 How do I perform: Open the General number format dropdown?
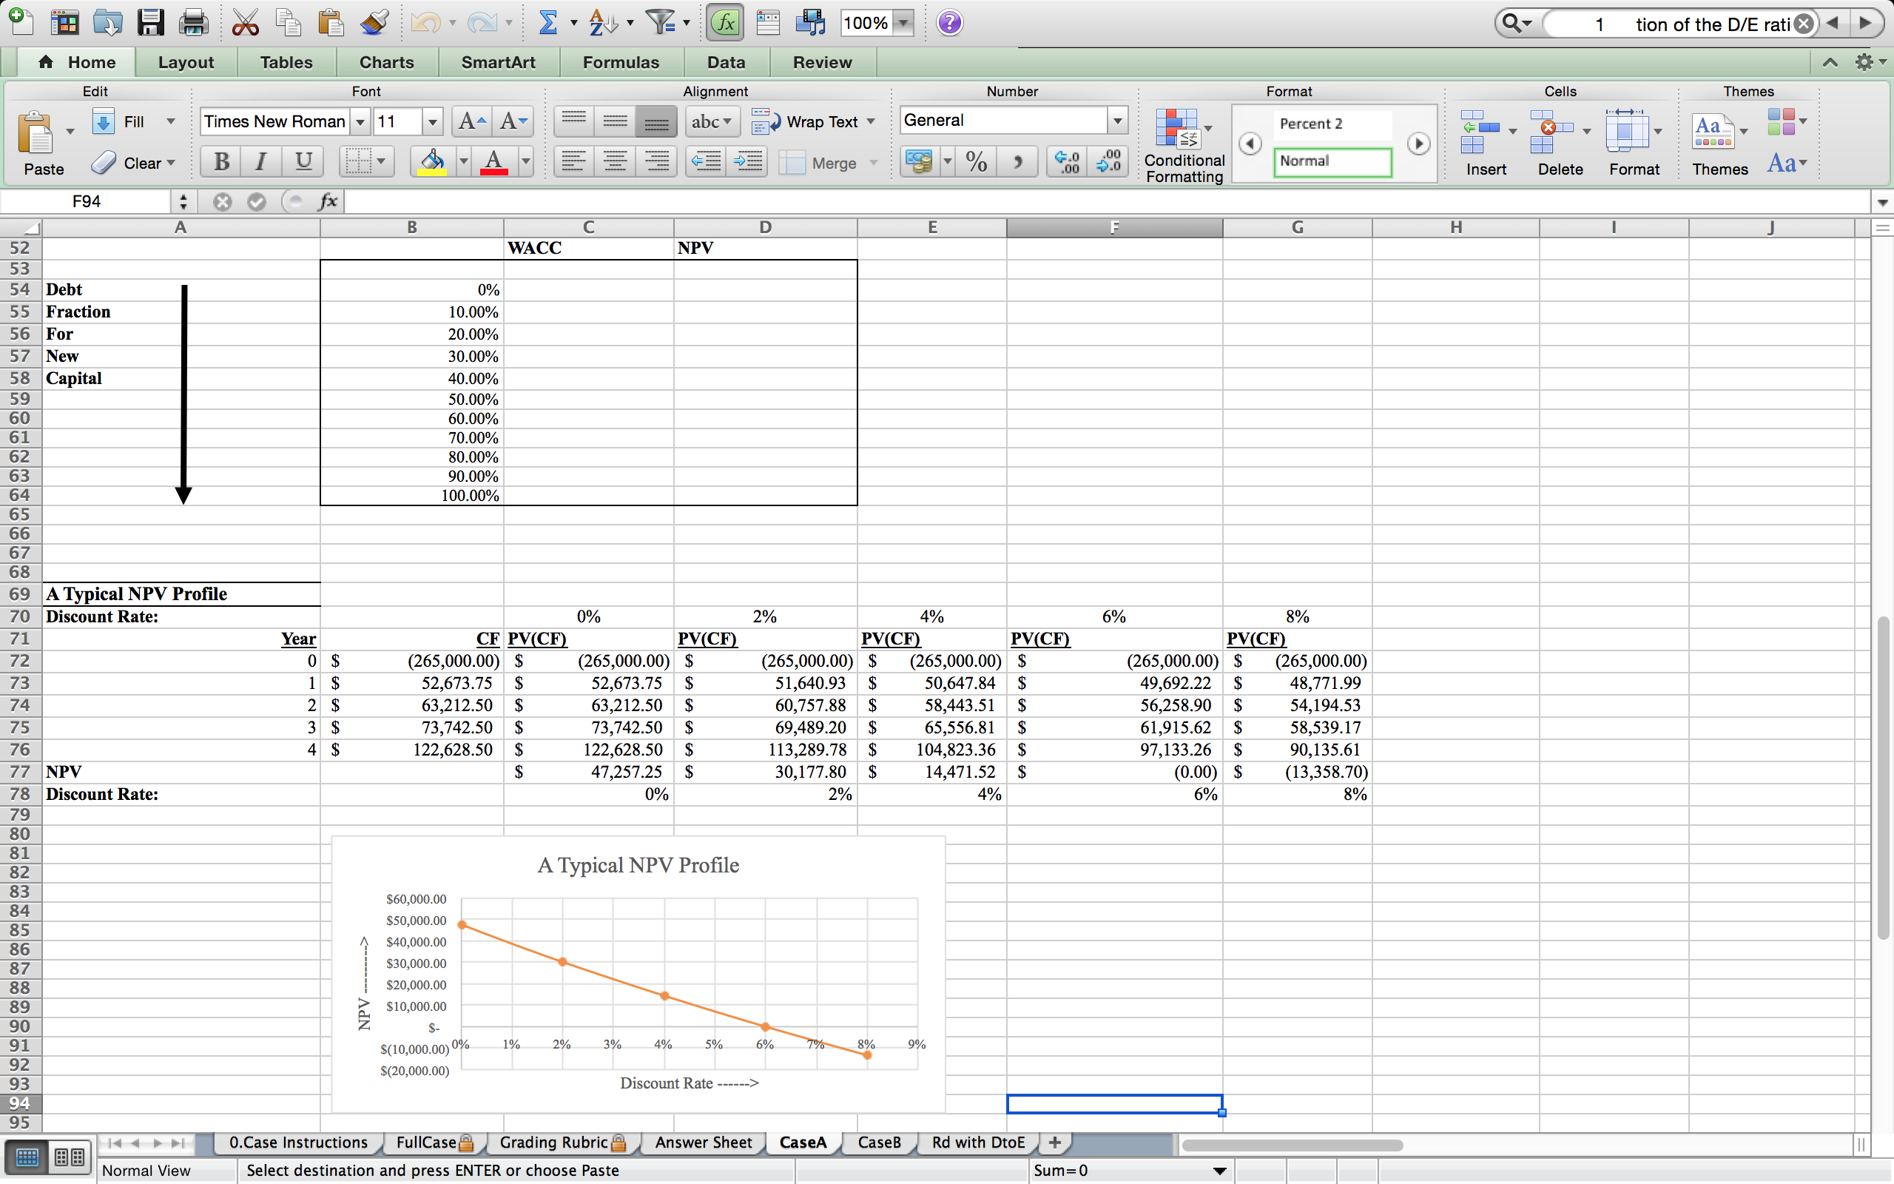[x=1117, y=120]
